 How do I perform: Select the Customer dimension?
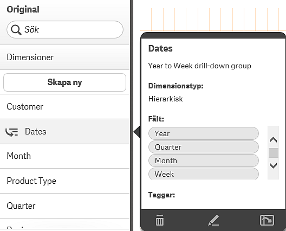65,107
